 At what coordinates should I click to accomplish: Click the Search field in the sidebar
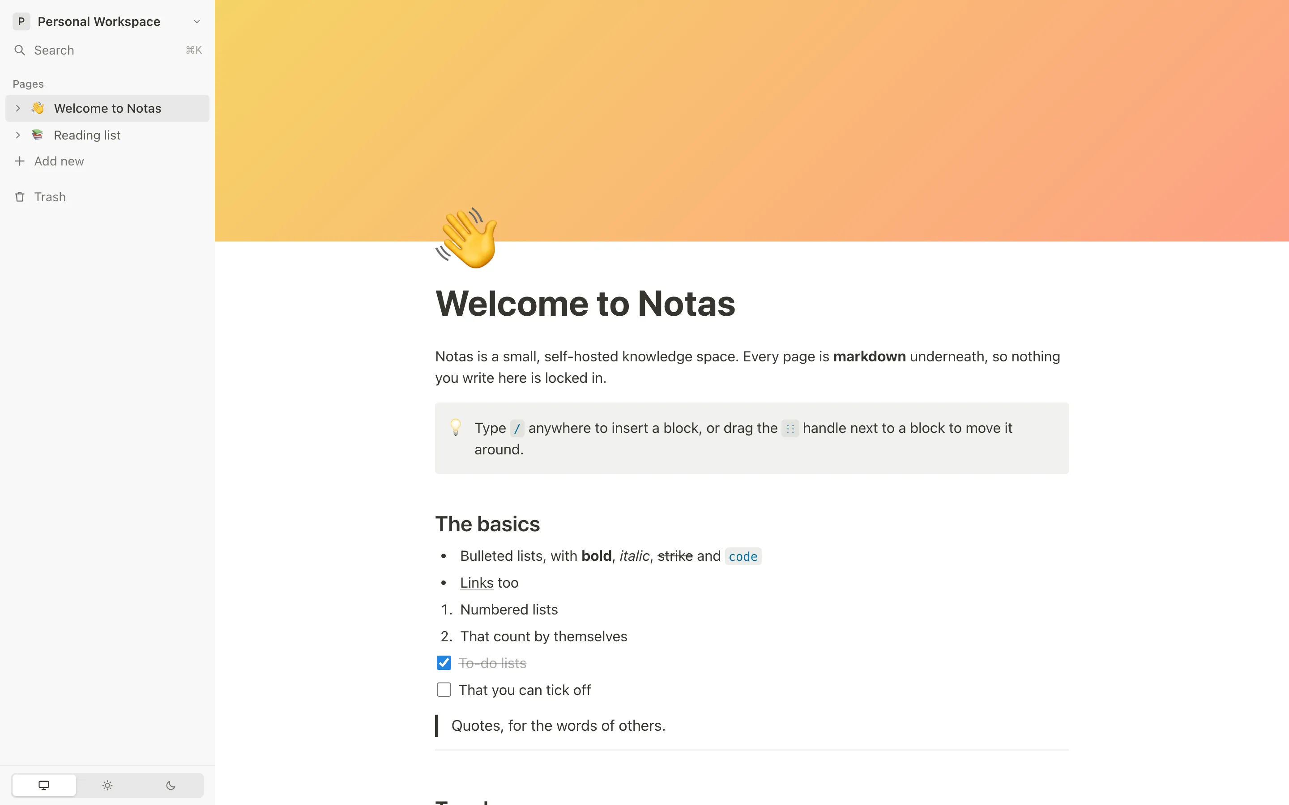coord(107,50)
